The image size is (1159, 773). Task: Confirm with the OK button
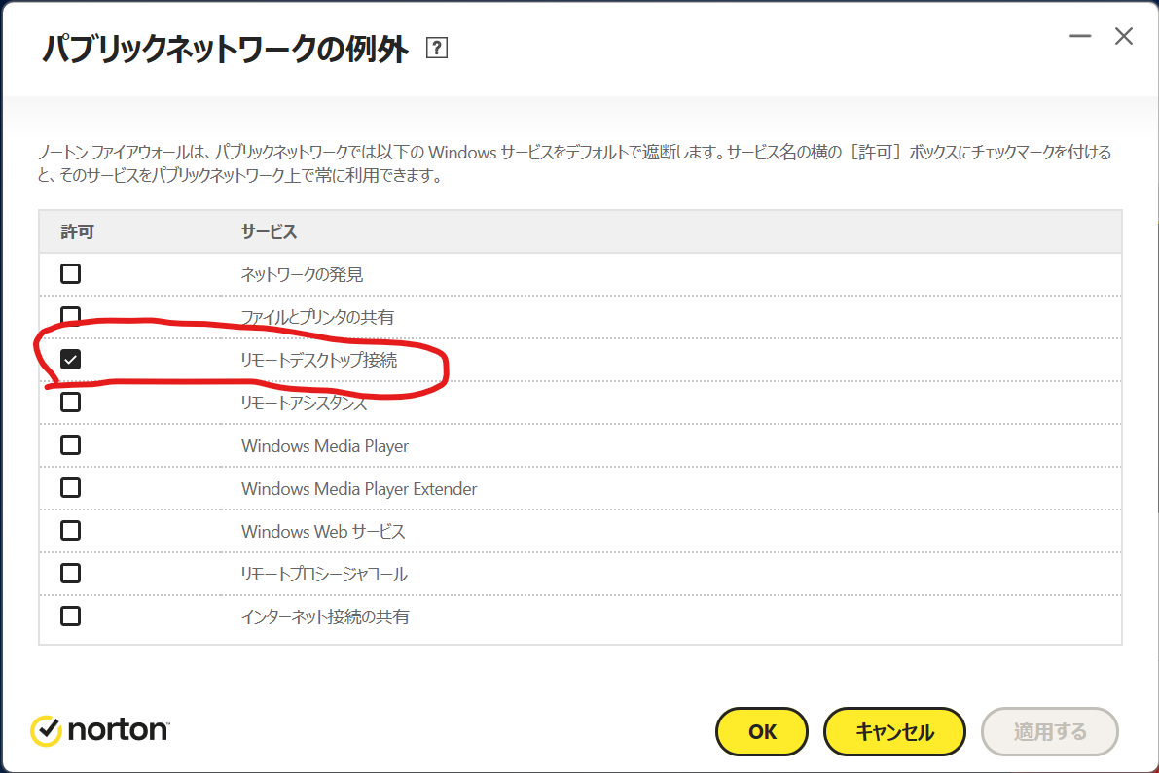pos(762,731)
